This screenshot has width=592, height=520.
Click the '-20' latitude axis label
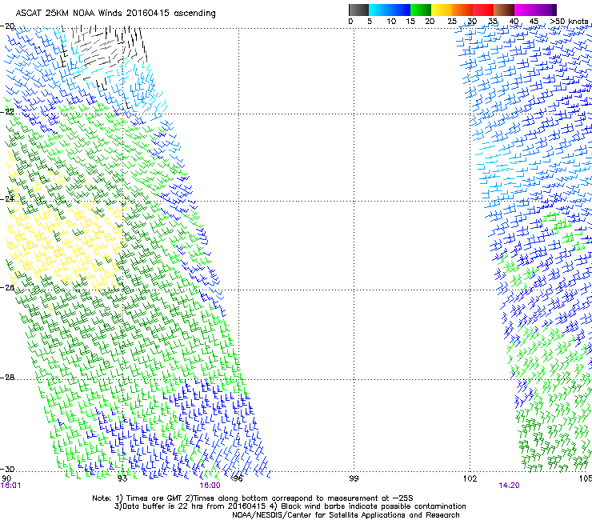point(7,26)
